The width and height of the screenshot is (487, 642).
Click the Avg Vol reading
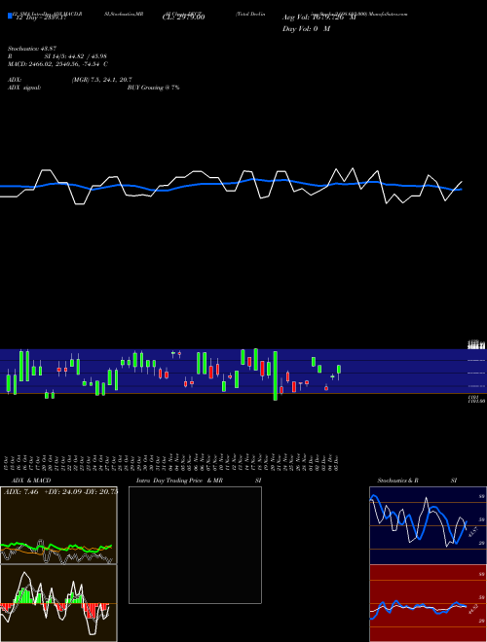(319, 18)
